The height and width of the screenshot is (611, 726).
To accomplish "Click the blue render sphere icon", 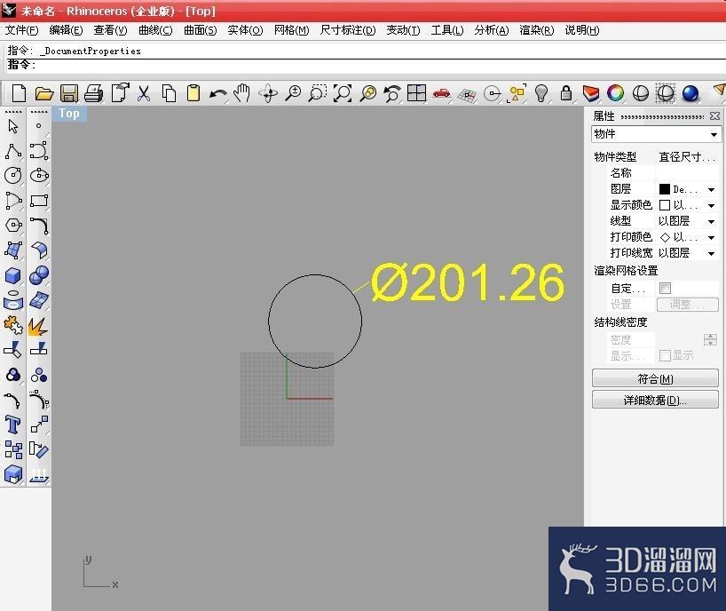I will [690, 93].
